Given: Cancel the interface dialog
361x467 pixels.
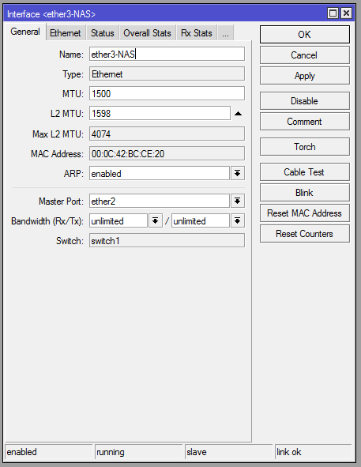Looking at the screenshot, I should pos(305,55).
